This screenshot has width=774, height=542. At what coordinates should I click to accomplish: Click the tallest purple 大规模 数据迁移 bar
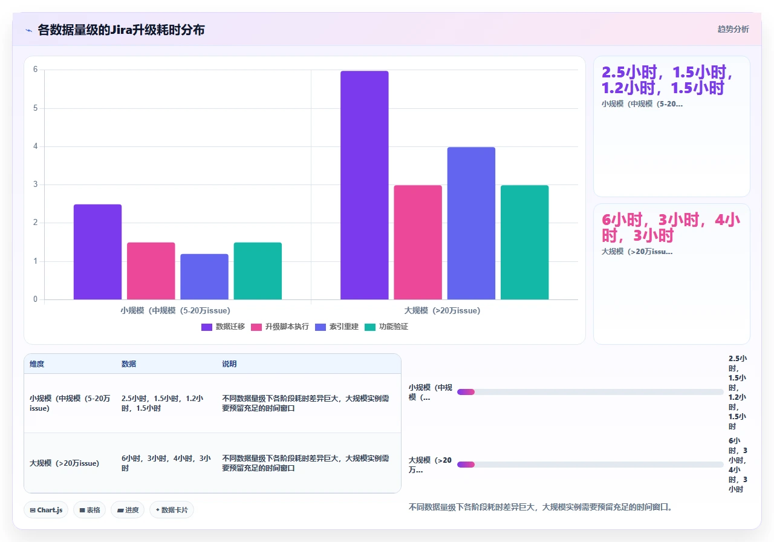coord(365,185)
